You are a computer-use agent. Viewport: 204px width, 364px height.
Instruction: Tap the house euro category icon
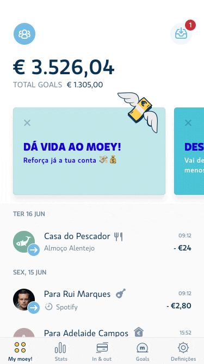(x=139, y=332)
